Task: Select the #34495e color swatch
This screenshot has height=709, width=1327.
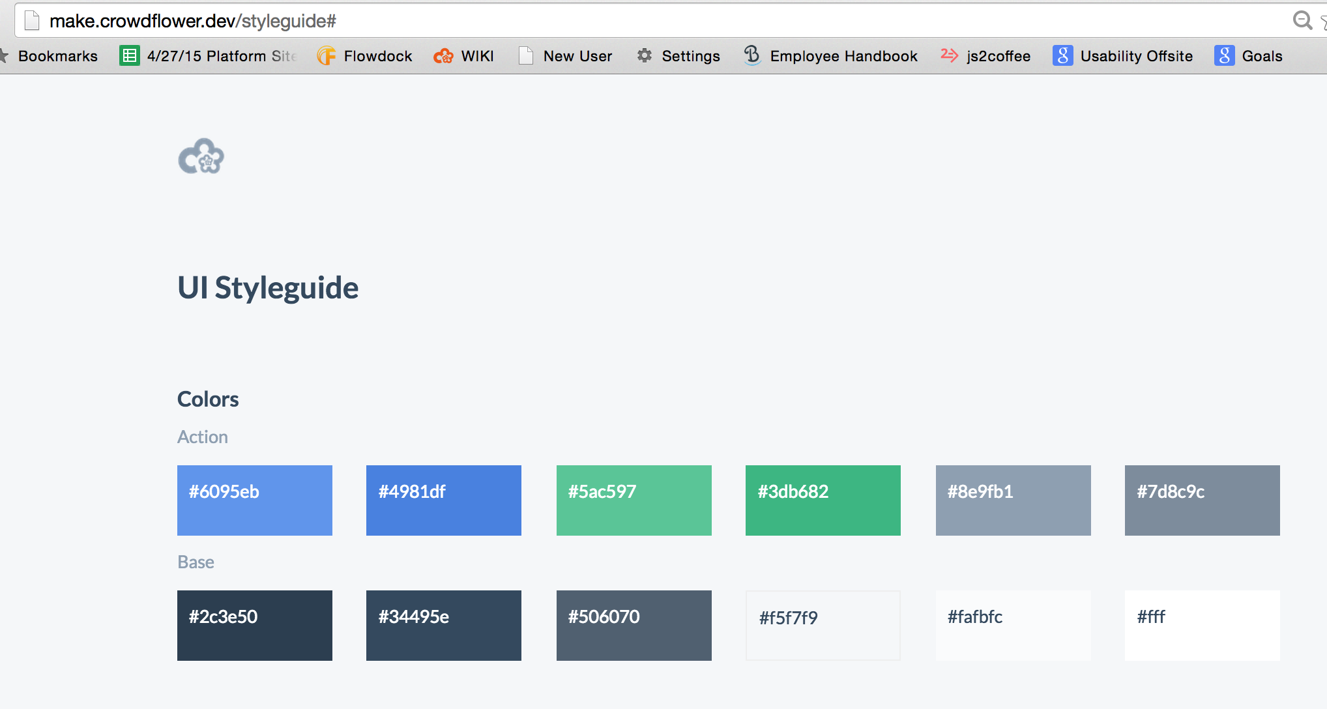Action: 444,626
